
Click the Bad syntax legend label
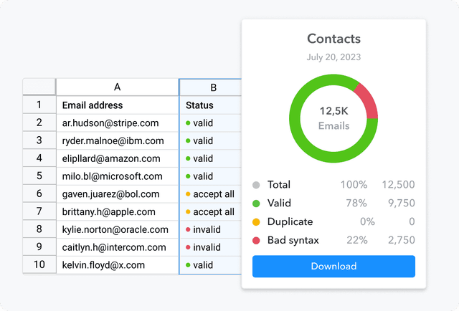click(293, 240)
